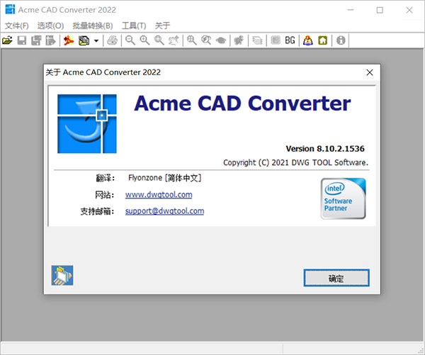Click the small icon at dialog bottom-left
Screen dimensions: 425x355
(62, 275)
